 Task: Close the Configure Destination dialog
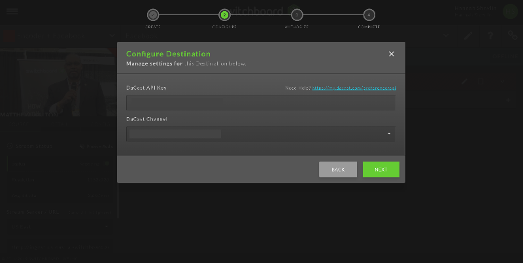click(391, 54)
